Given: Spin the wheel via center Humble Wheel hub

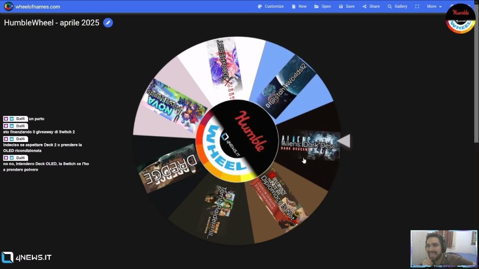Looking at the screenshot, I should click(237, 141).
